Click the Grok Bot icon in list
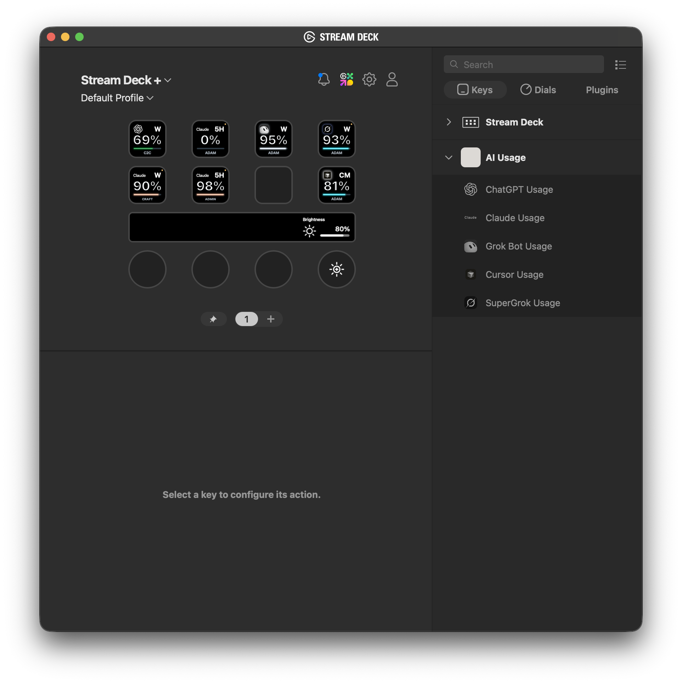This screenshot has width=682, height=684. tap(470, 246)
